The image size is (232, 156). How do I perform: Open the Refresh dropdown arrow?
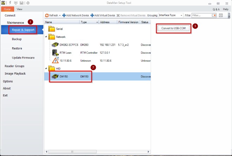tap(60, 15)
